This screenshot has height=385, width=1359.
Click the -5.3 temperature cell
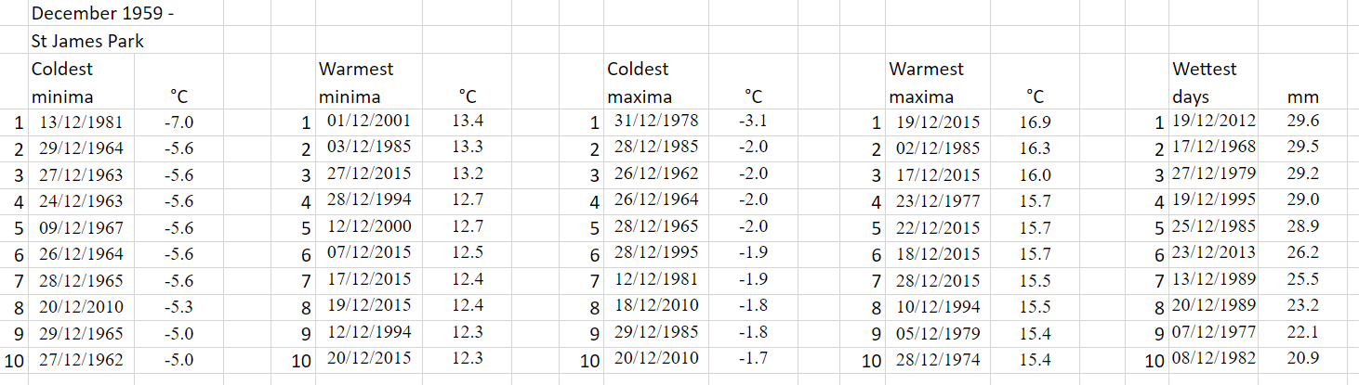click(x=178, y=307)
